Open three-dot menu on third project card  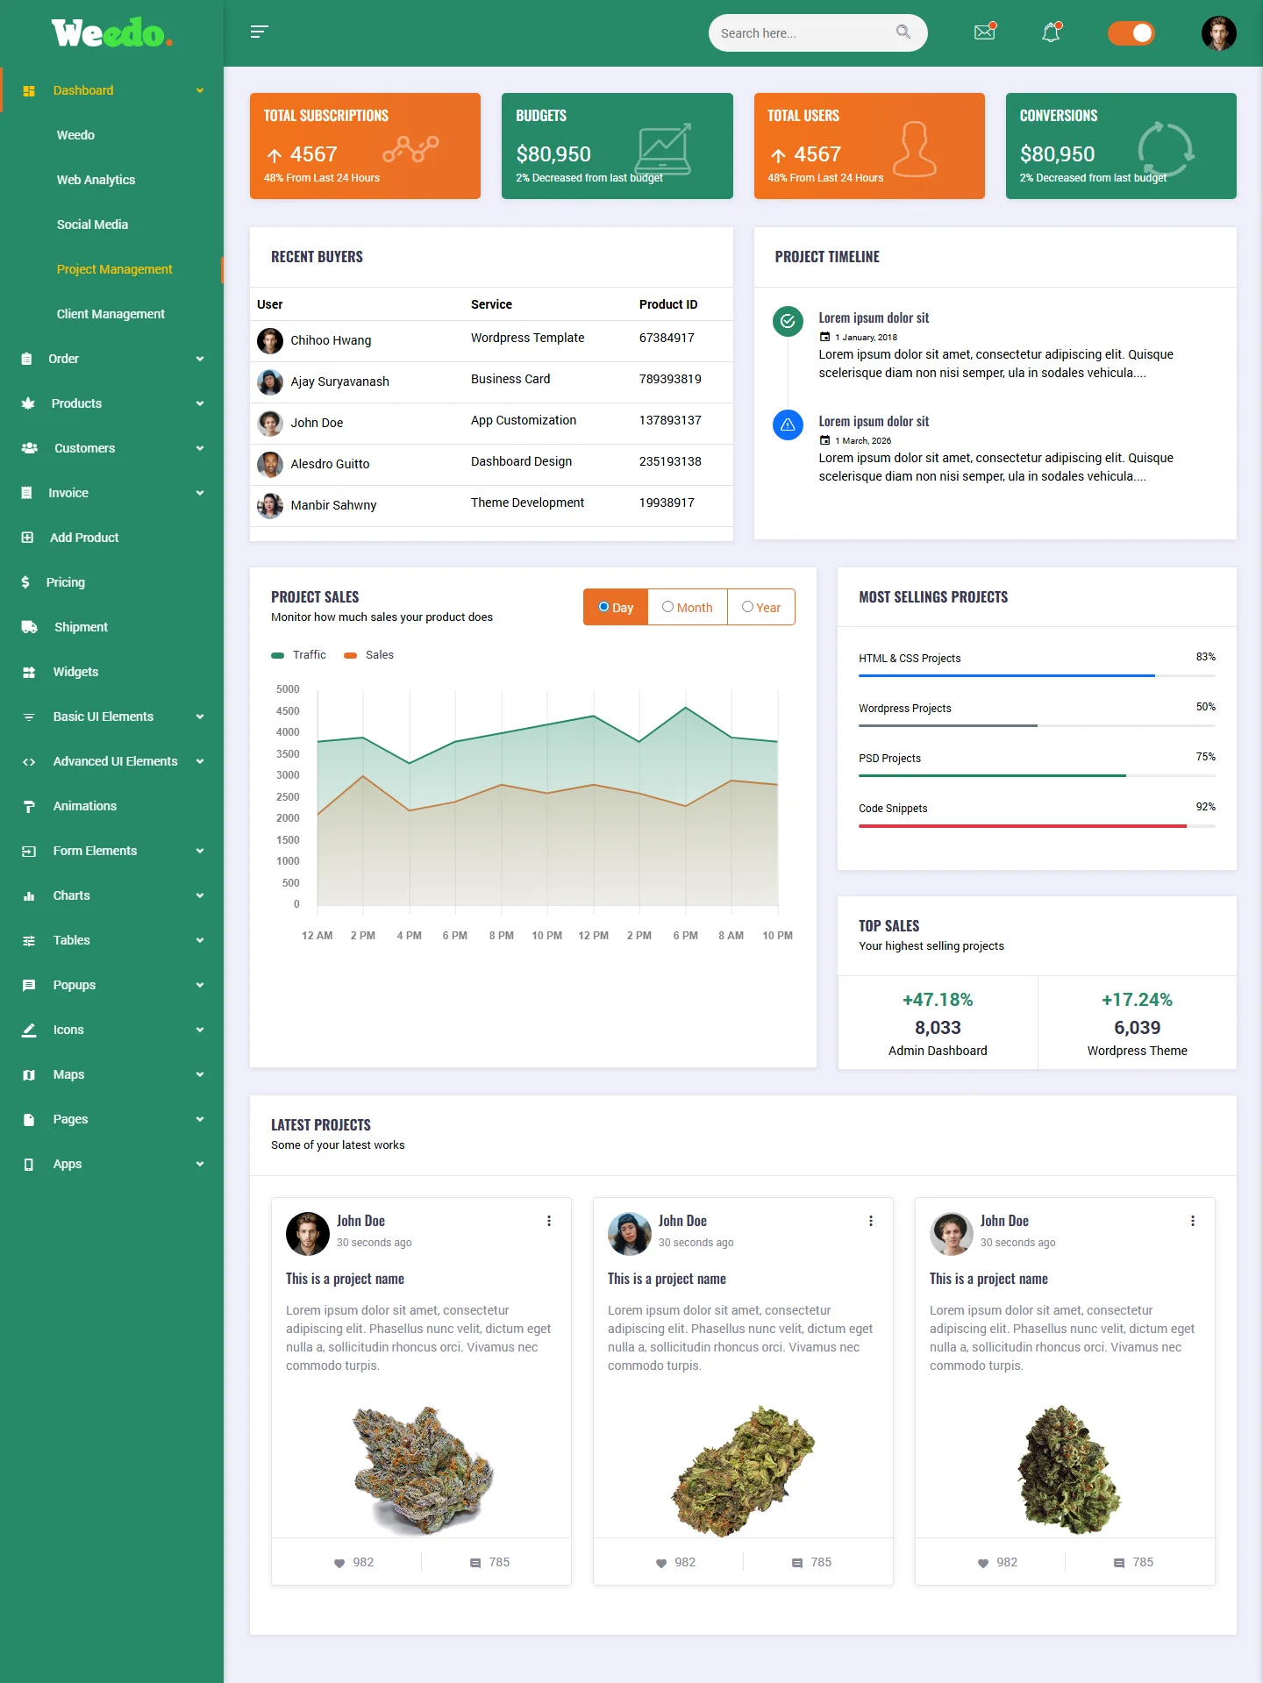[1193, 1221]
